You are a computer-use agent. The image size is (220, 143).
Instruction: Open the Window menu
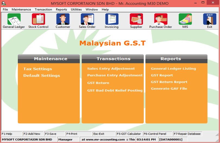92,9
